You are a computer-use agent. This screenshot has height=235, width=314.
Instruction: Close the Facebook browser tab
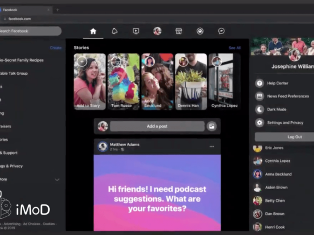[48, 10]
